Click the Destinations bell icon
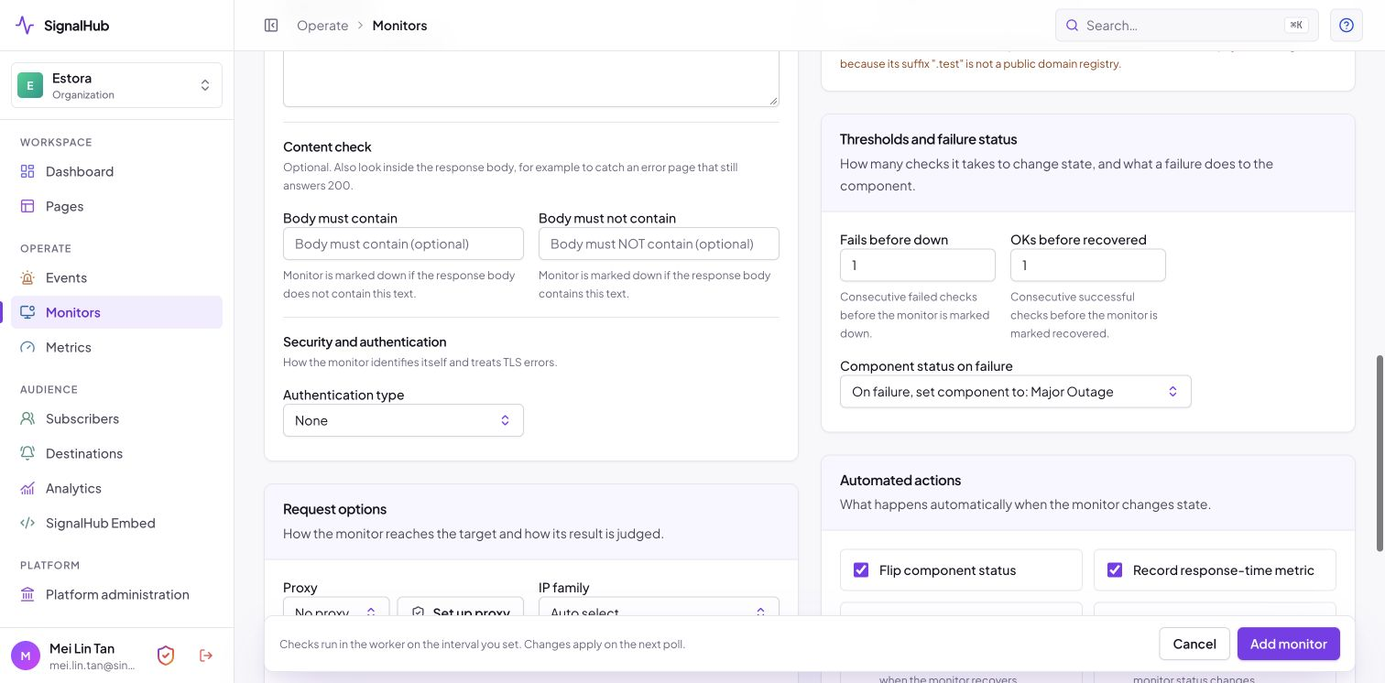Screen dimensions: 1385x683 [x=27, y=453]
